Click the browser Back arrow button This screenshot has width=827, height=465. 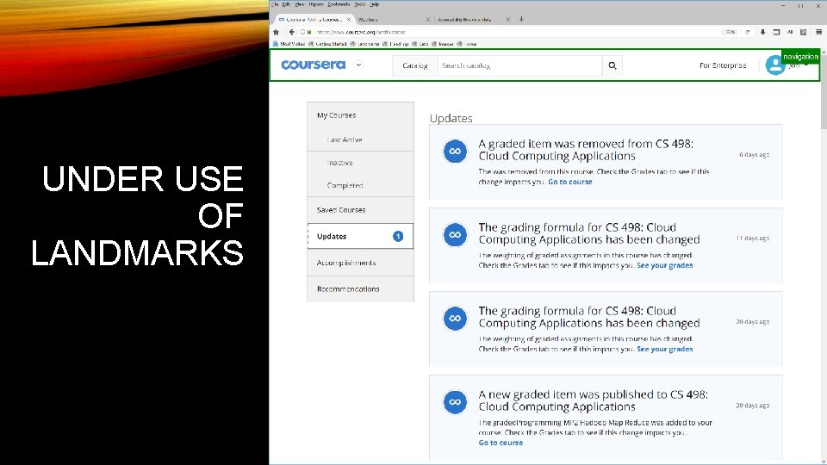pos(291,32)
